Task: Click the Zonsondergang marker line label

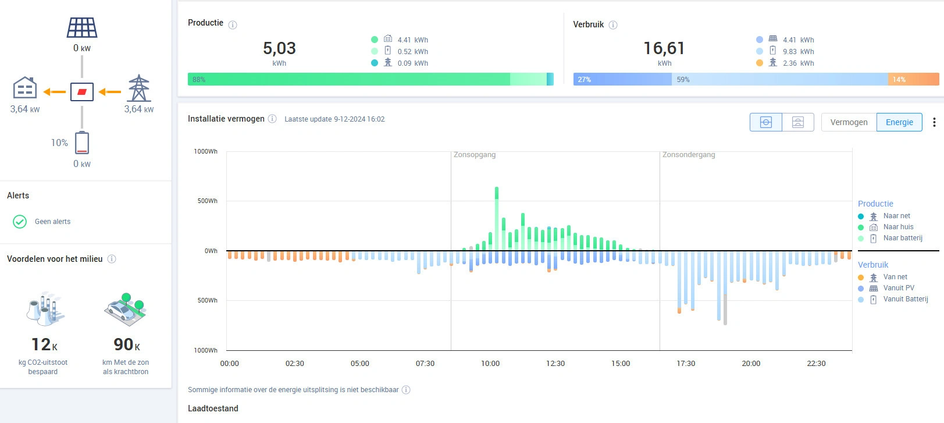Action: coord(689,155)
